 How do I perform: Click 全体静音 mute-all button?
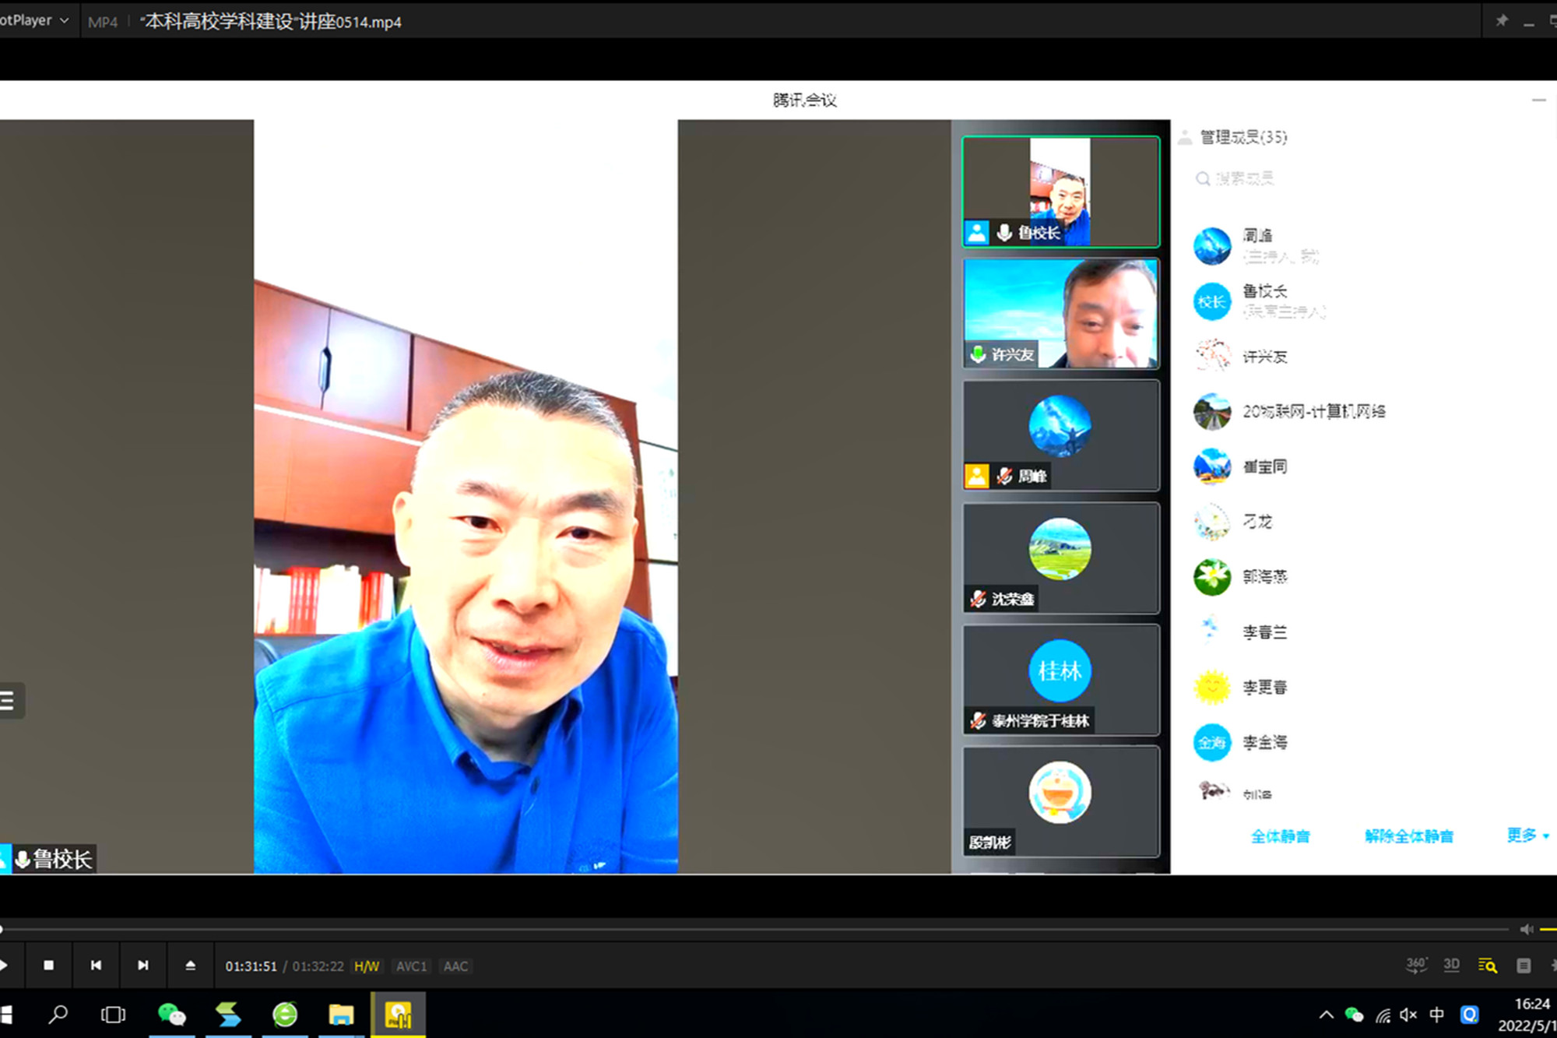click(x=1280, y=836)
